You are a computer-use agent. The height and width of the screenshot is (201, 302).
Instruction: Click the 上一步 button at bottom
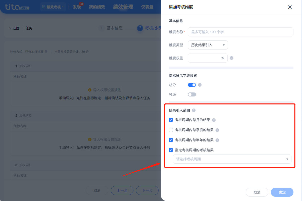[122, 190]
